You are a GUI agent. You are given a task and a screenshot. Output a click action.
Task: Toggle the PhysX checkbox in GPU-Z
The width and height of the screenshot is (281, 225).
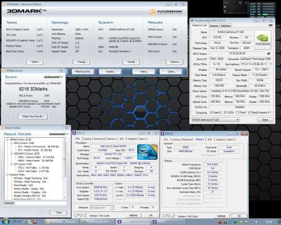237,112
